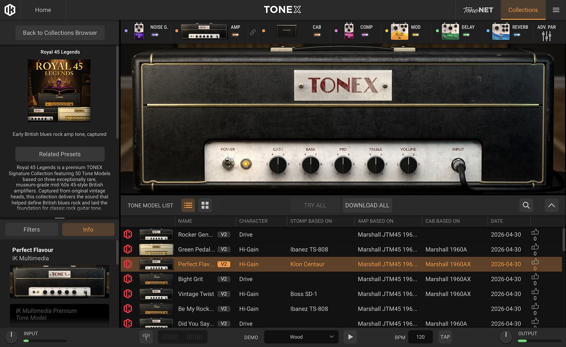Like the Green Pedal tone model
Image resolution: width=566 pixels, height=347 pixels.
coord(535,247)
